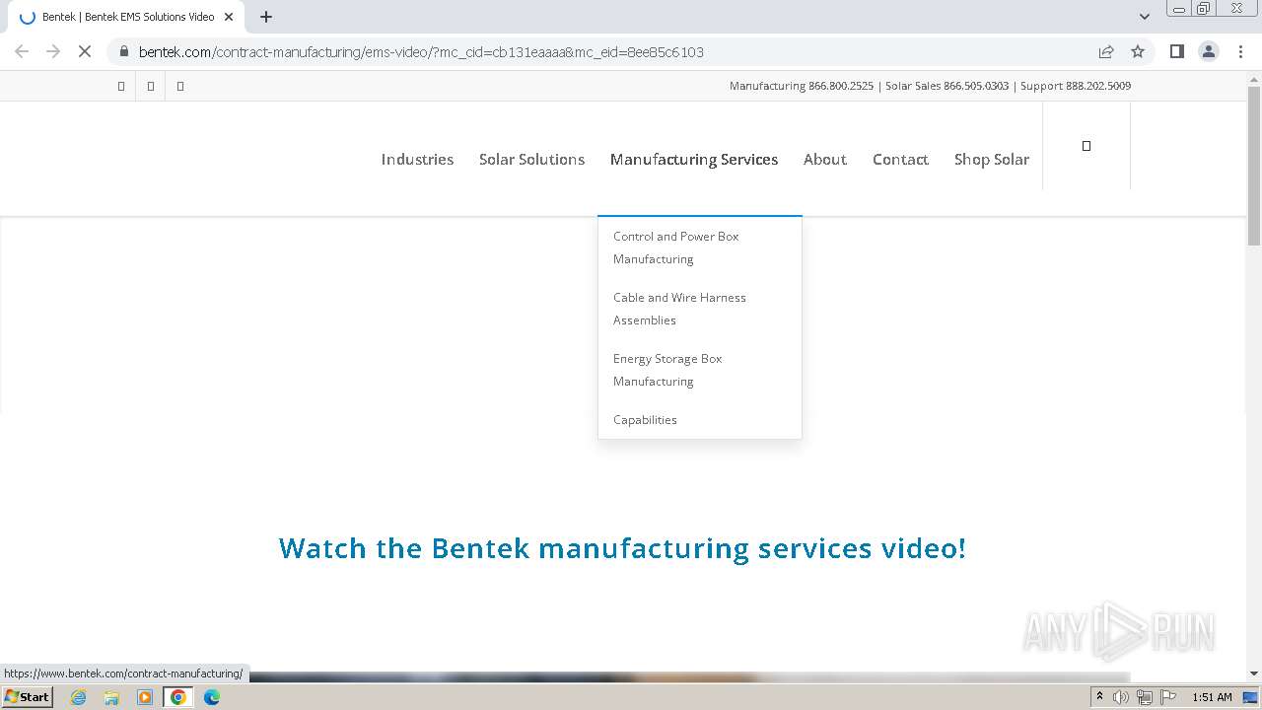The height and width of the screenshot is (710, 1262).
Task: Open Chrome profile avatar menu
Action: pos(1209,51)
